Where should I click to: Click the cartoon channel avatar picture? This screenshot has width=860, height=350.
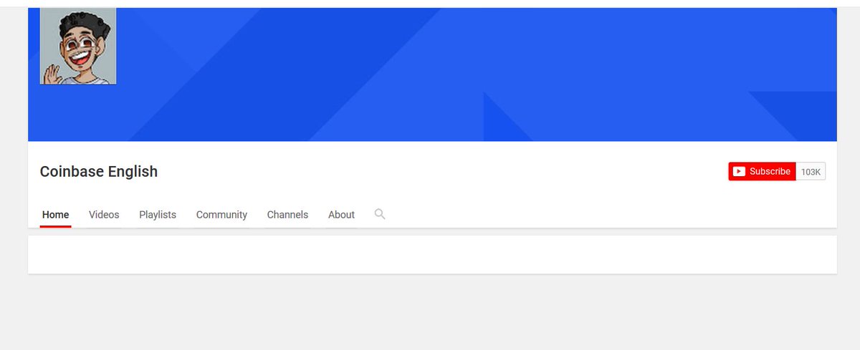78,47
